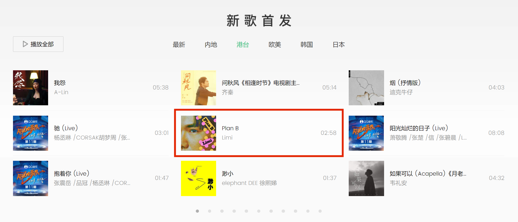Open the 欧美 category tab
The image size is (518, 222).
click(275, 45)
